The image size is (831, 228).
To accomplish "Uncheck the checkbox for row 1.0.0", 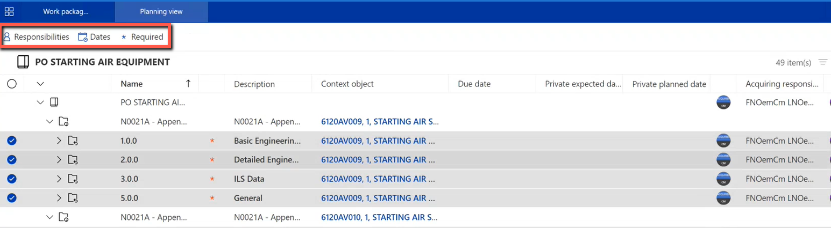I will [x=12, y=141].
